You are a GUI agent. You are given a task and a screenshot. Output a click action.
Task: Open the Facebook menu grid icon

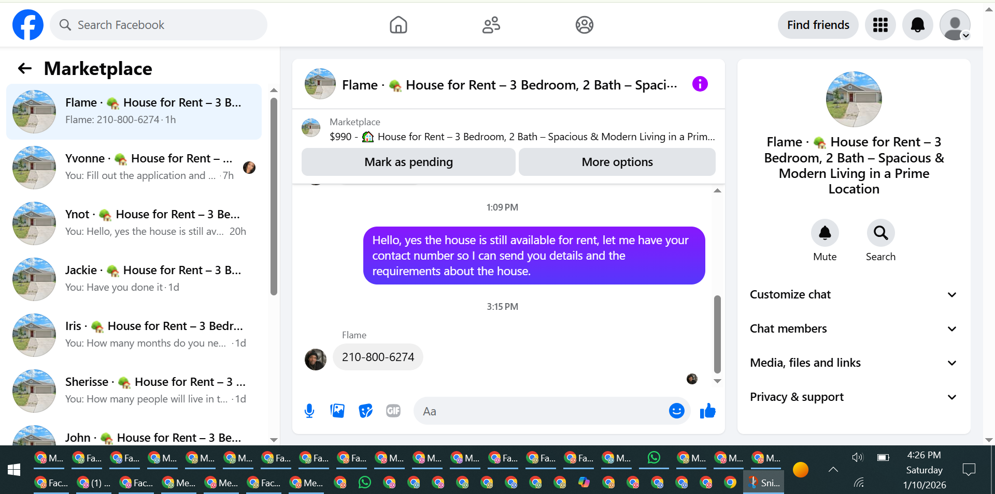click(x=880, y=25)
